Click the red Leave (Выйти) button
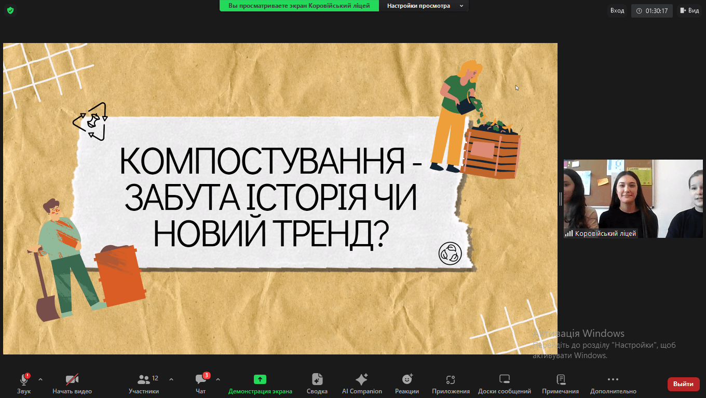This screenshot has width=706, height=398. (683, 384)
